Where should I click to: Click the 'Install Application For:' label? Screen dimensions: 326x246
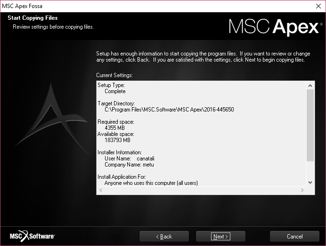pos(122,177)
